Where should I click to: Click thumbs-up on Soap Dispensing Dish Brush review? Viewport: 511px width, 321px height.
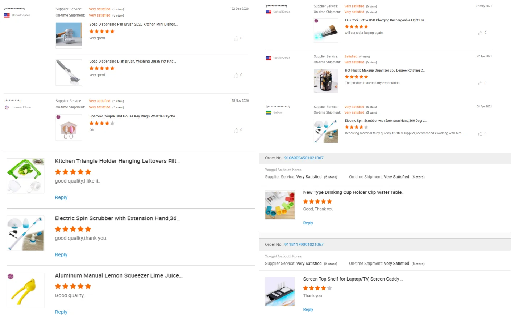pos(236,75)
